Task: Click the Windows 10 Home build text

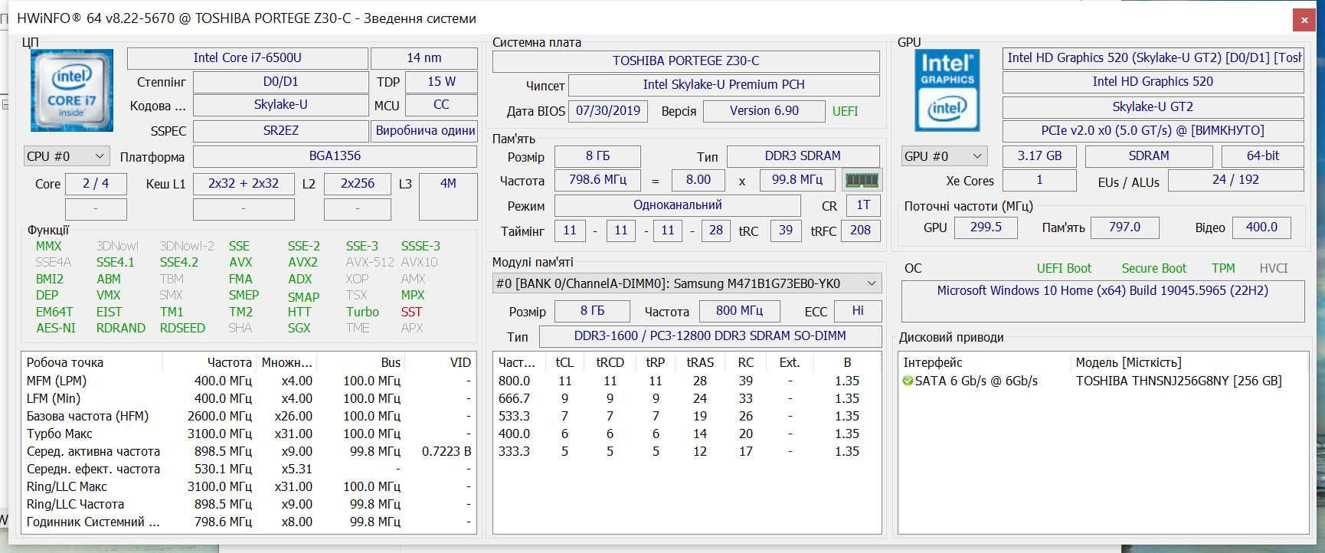Action: click(x=1103, y=291)
